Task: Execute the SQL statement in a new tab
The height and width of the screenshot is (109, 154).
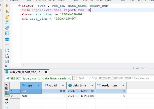Action: coord(7,11)
